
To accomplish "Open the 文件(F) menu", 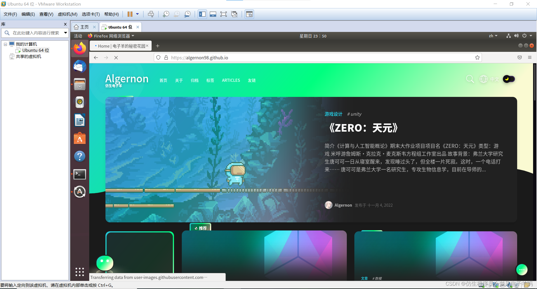I will (10, 14).
